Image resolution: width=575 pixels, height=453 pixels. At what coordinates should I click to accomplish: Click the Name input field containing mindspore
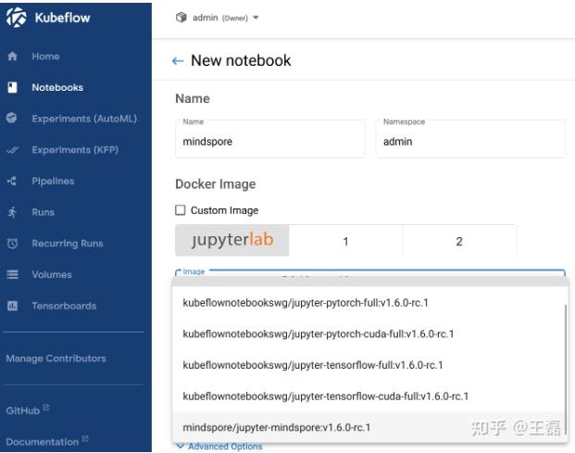(269, 139)
